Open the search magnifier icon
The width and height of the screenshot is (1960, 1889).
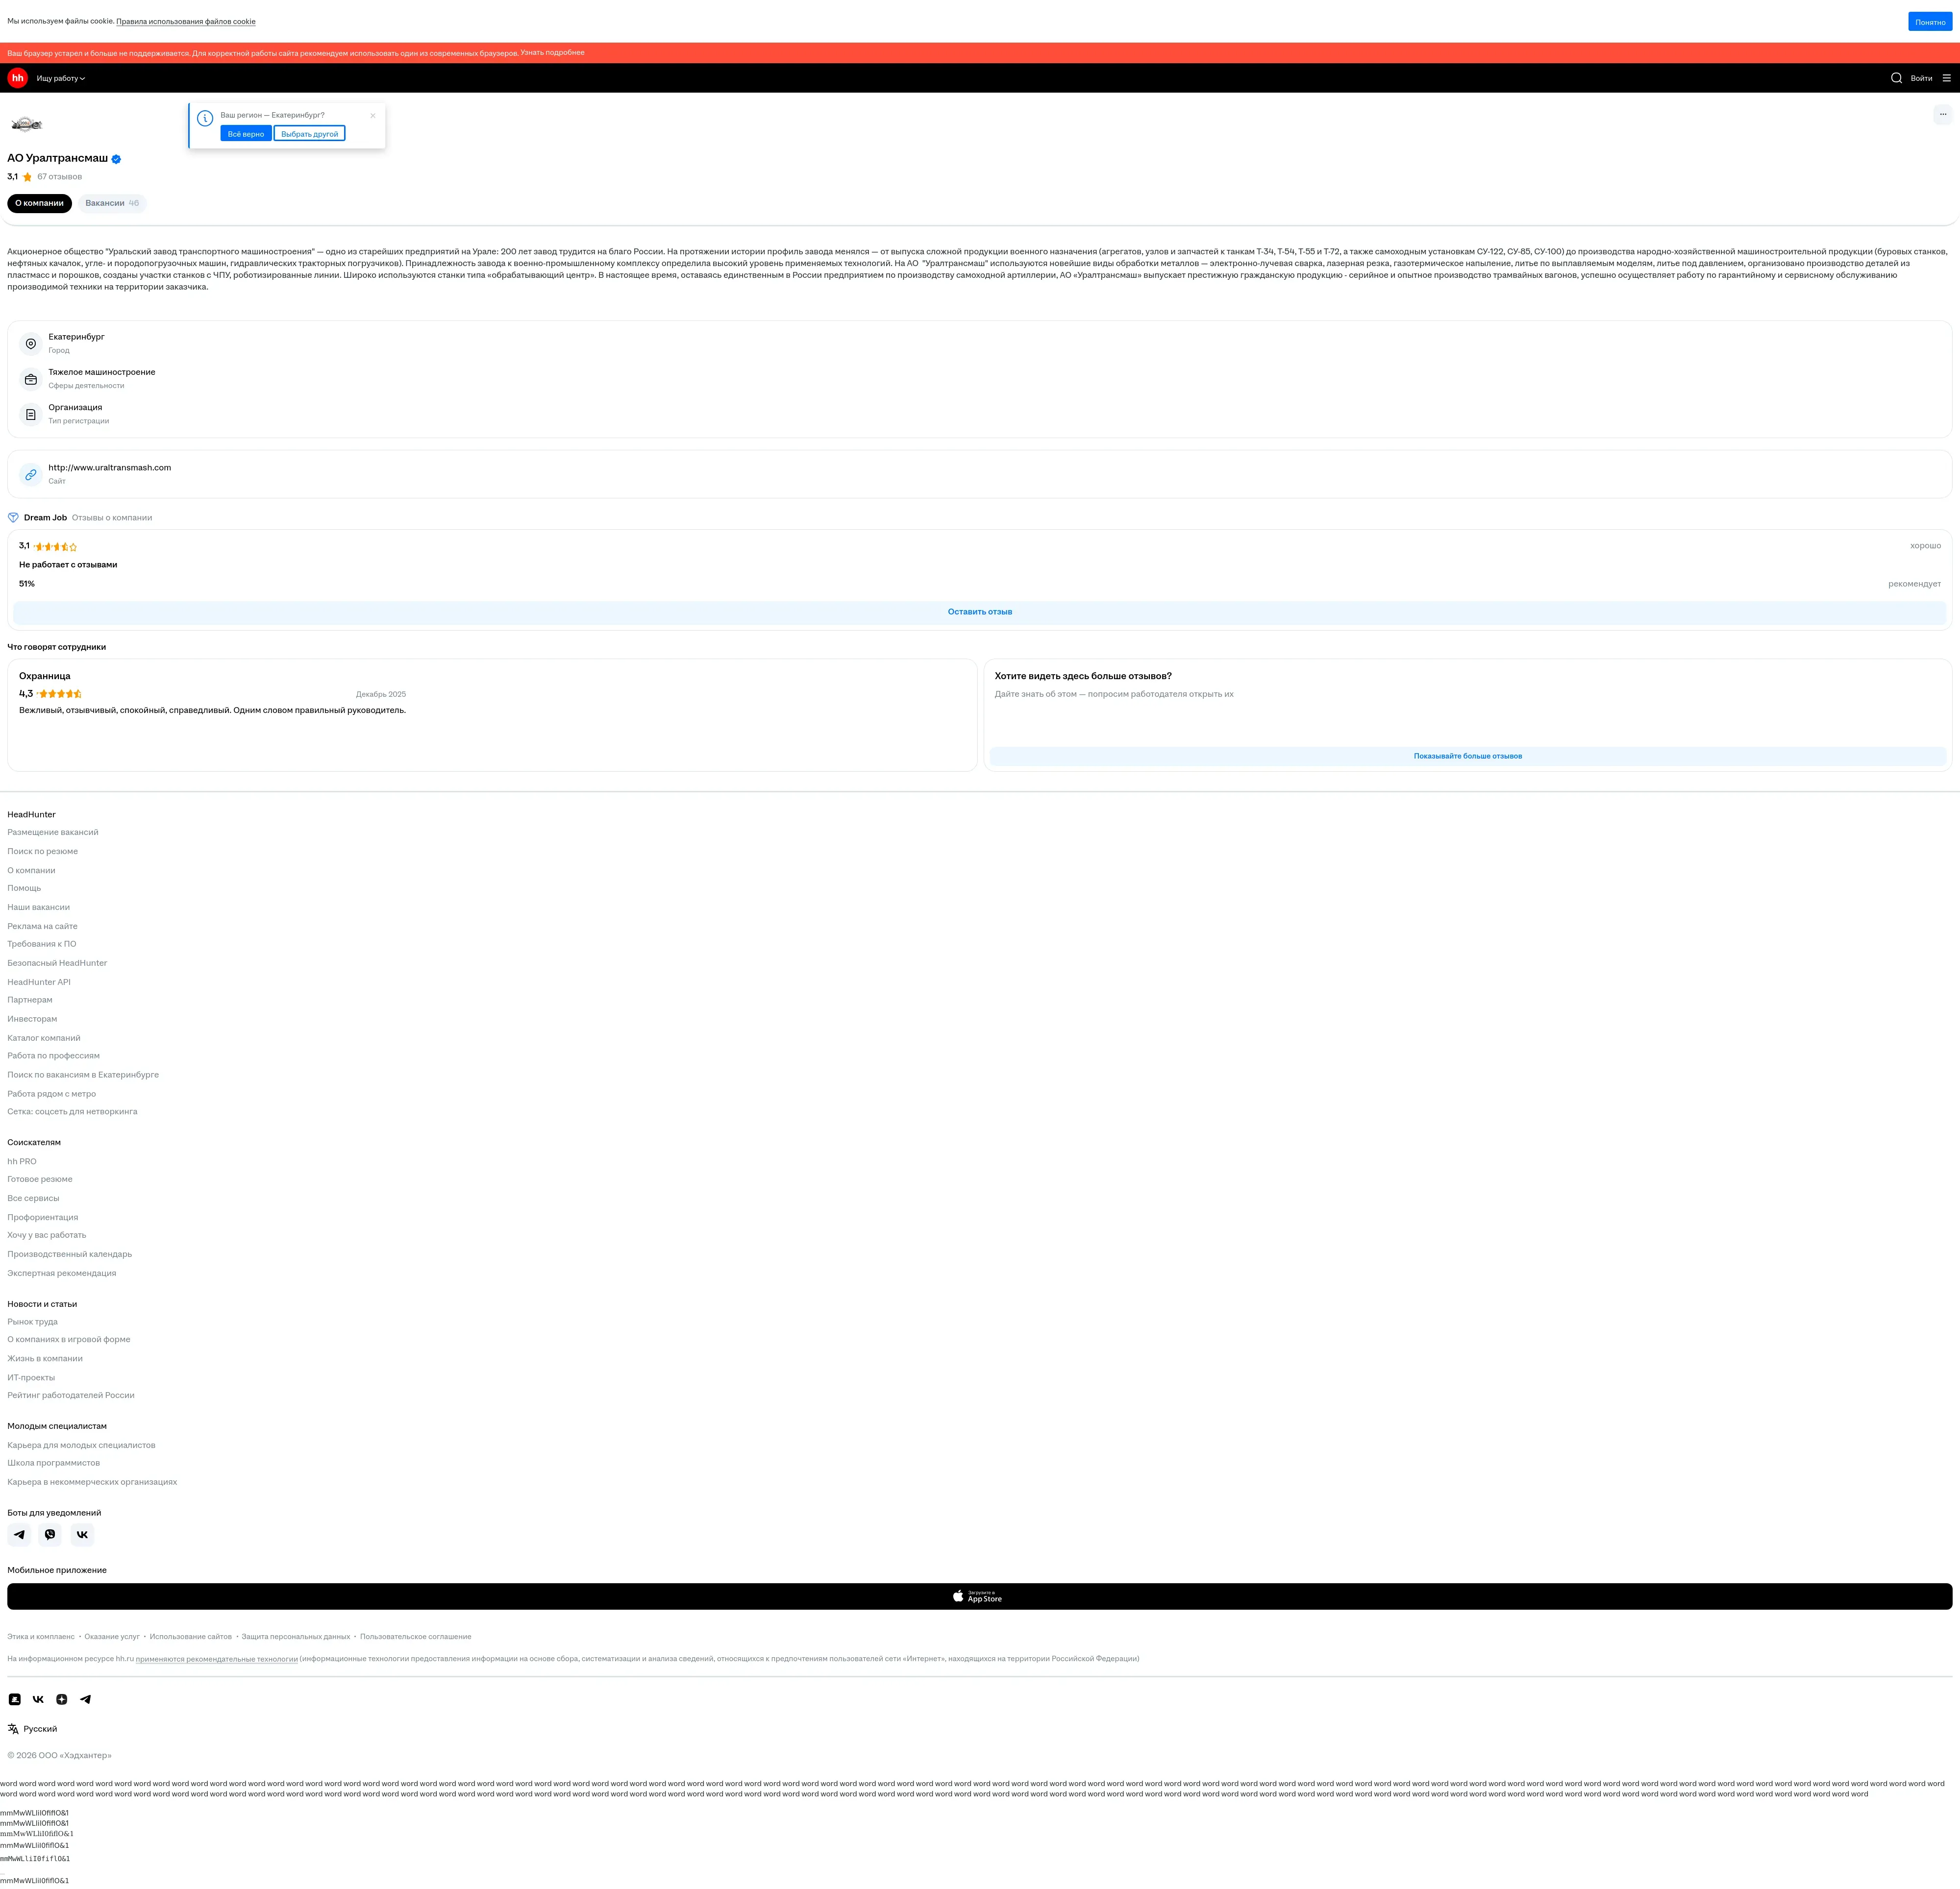(x=1896, y=78)
